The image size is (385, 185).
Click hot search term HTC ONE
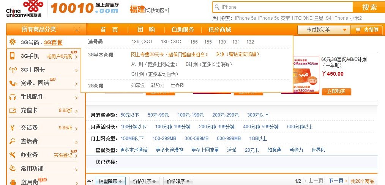click(x=302, y=18)
